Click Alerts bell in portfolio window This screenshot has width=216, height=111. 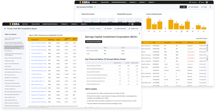[201, 2]
